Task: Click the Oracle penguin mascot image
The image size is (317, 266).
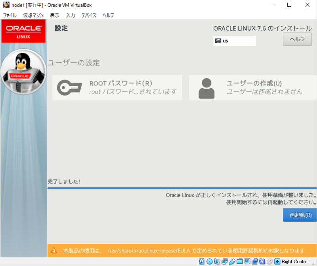Action: [x=23, y=71]
